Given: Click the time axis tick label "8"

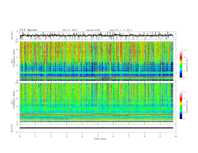Looking at the screenshot, I should pyautogui.click(x=144, y=136).
